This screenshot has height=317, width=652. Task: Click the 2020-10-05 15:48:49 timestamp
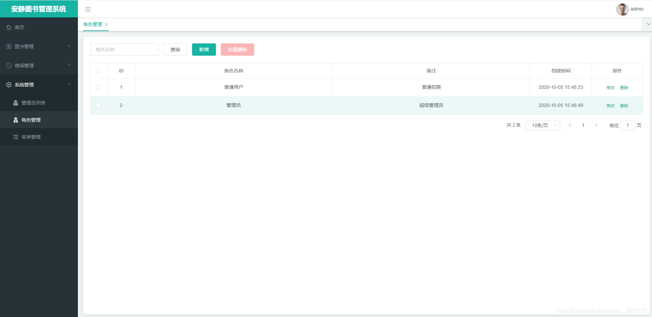[561, 105]
